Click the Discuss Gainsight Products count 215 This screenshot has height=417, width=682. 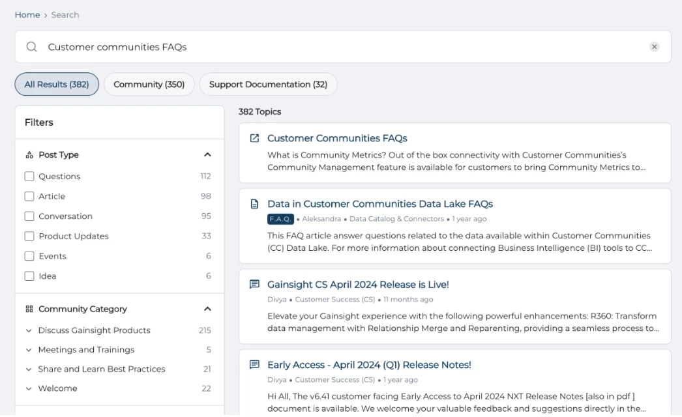pos(205,330)
